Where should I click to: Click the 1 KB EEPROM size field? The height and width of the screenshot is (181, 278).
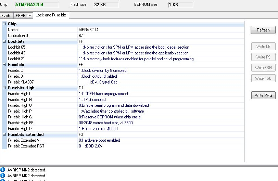pyautogui.click(x=181, y=5)
